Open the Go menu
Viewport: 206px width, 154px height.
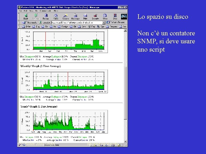36,11
